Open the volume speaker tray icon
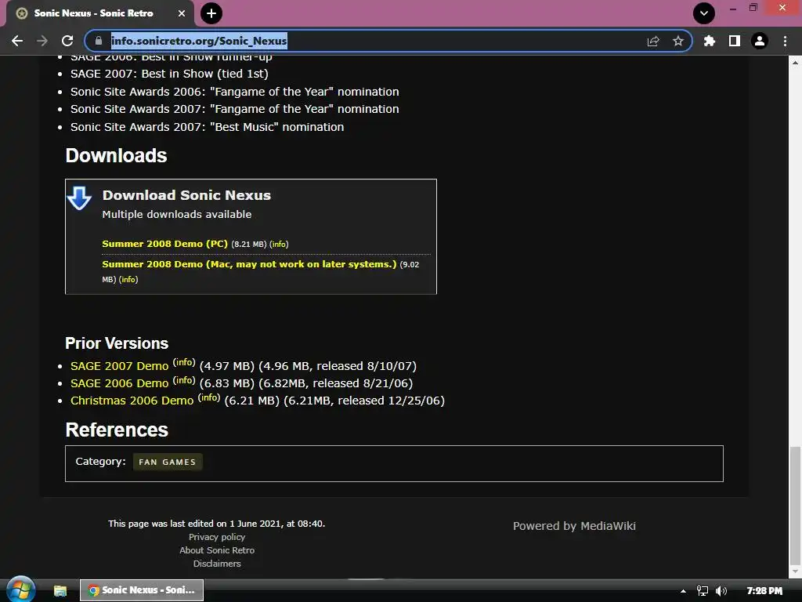 pyautogui.click(x=721, y=591)
